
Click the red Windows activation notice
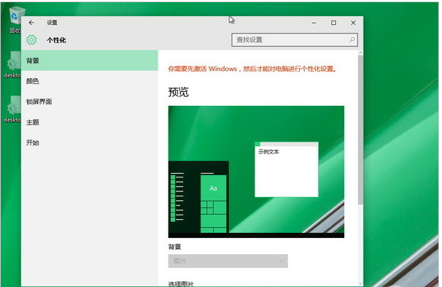(x=252, y=69)
